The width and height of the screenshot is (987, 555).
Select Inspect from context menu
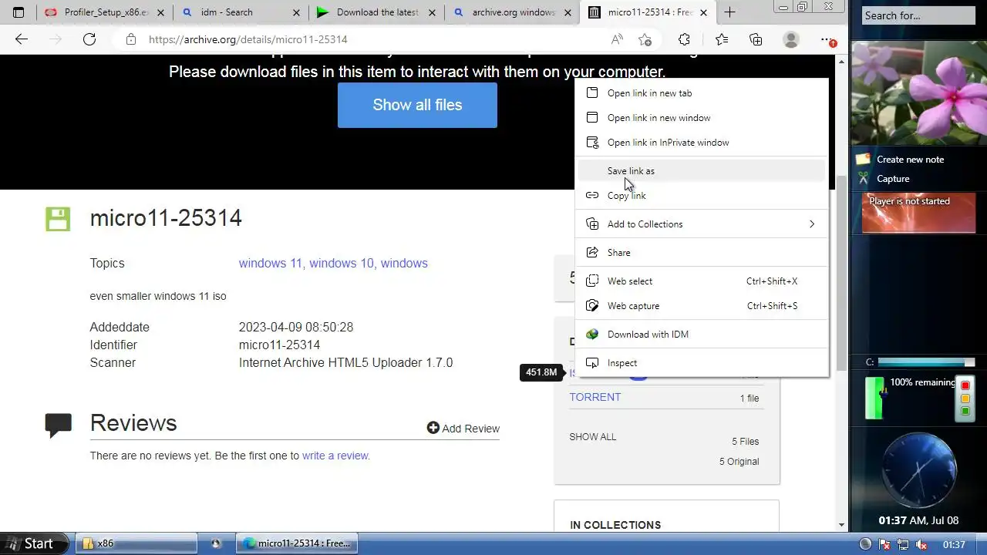[x=702, y=363]
